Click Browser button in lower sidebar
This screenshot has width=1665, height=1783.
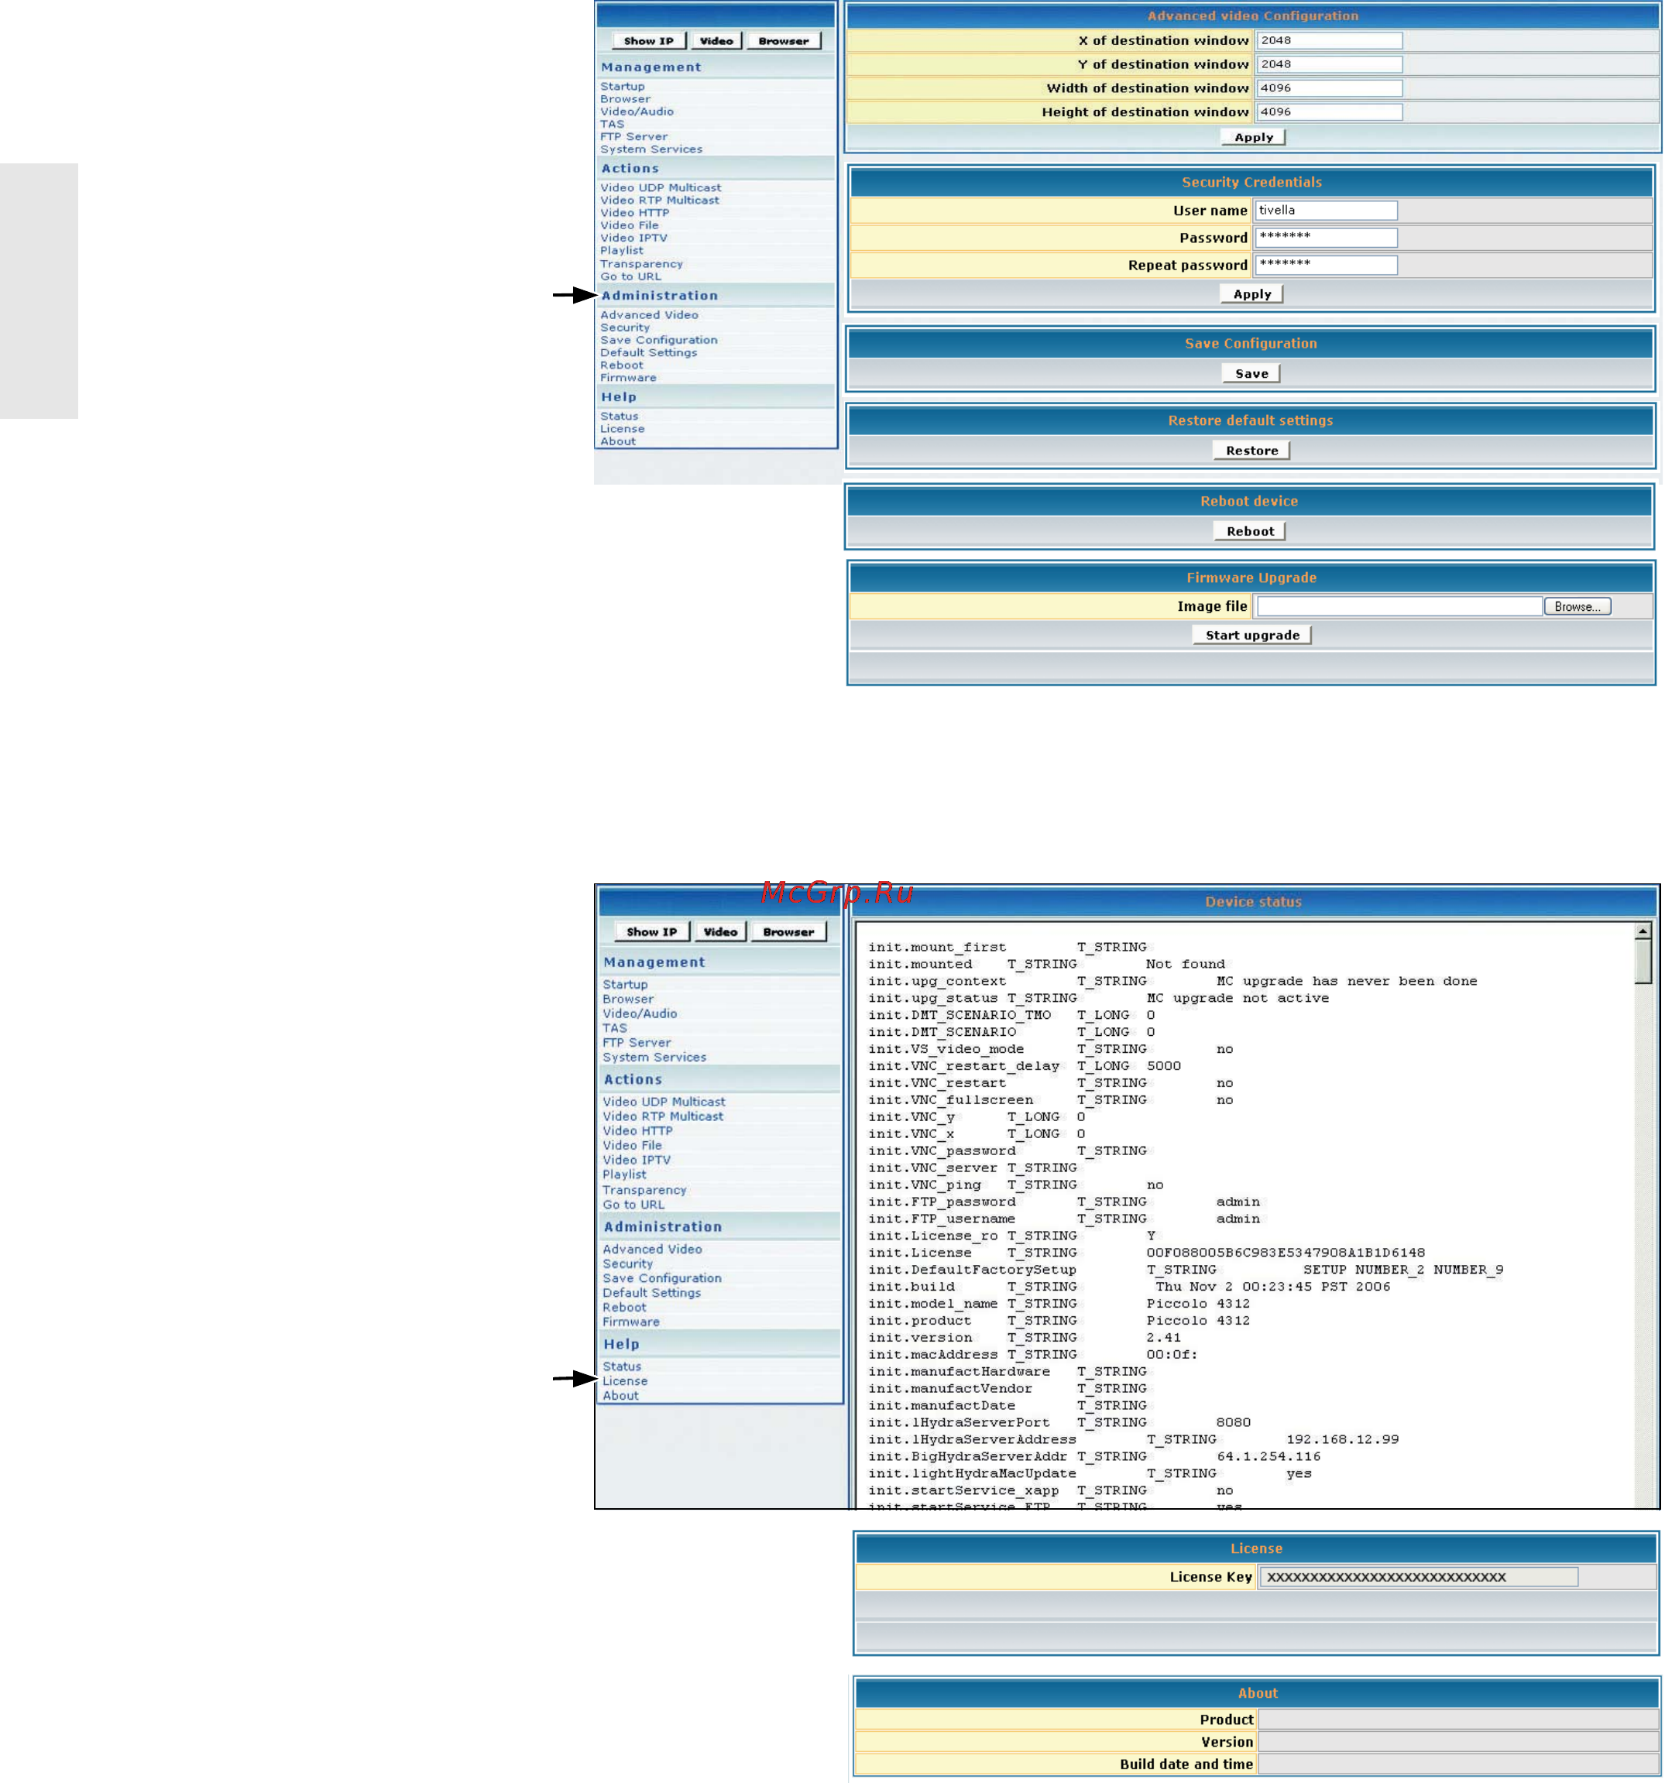click(x=788, y=933)
